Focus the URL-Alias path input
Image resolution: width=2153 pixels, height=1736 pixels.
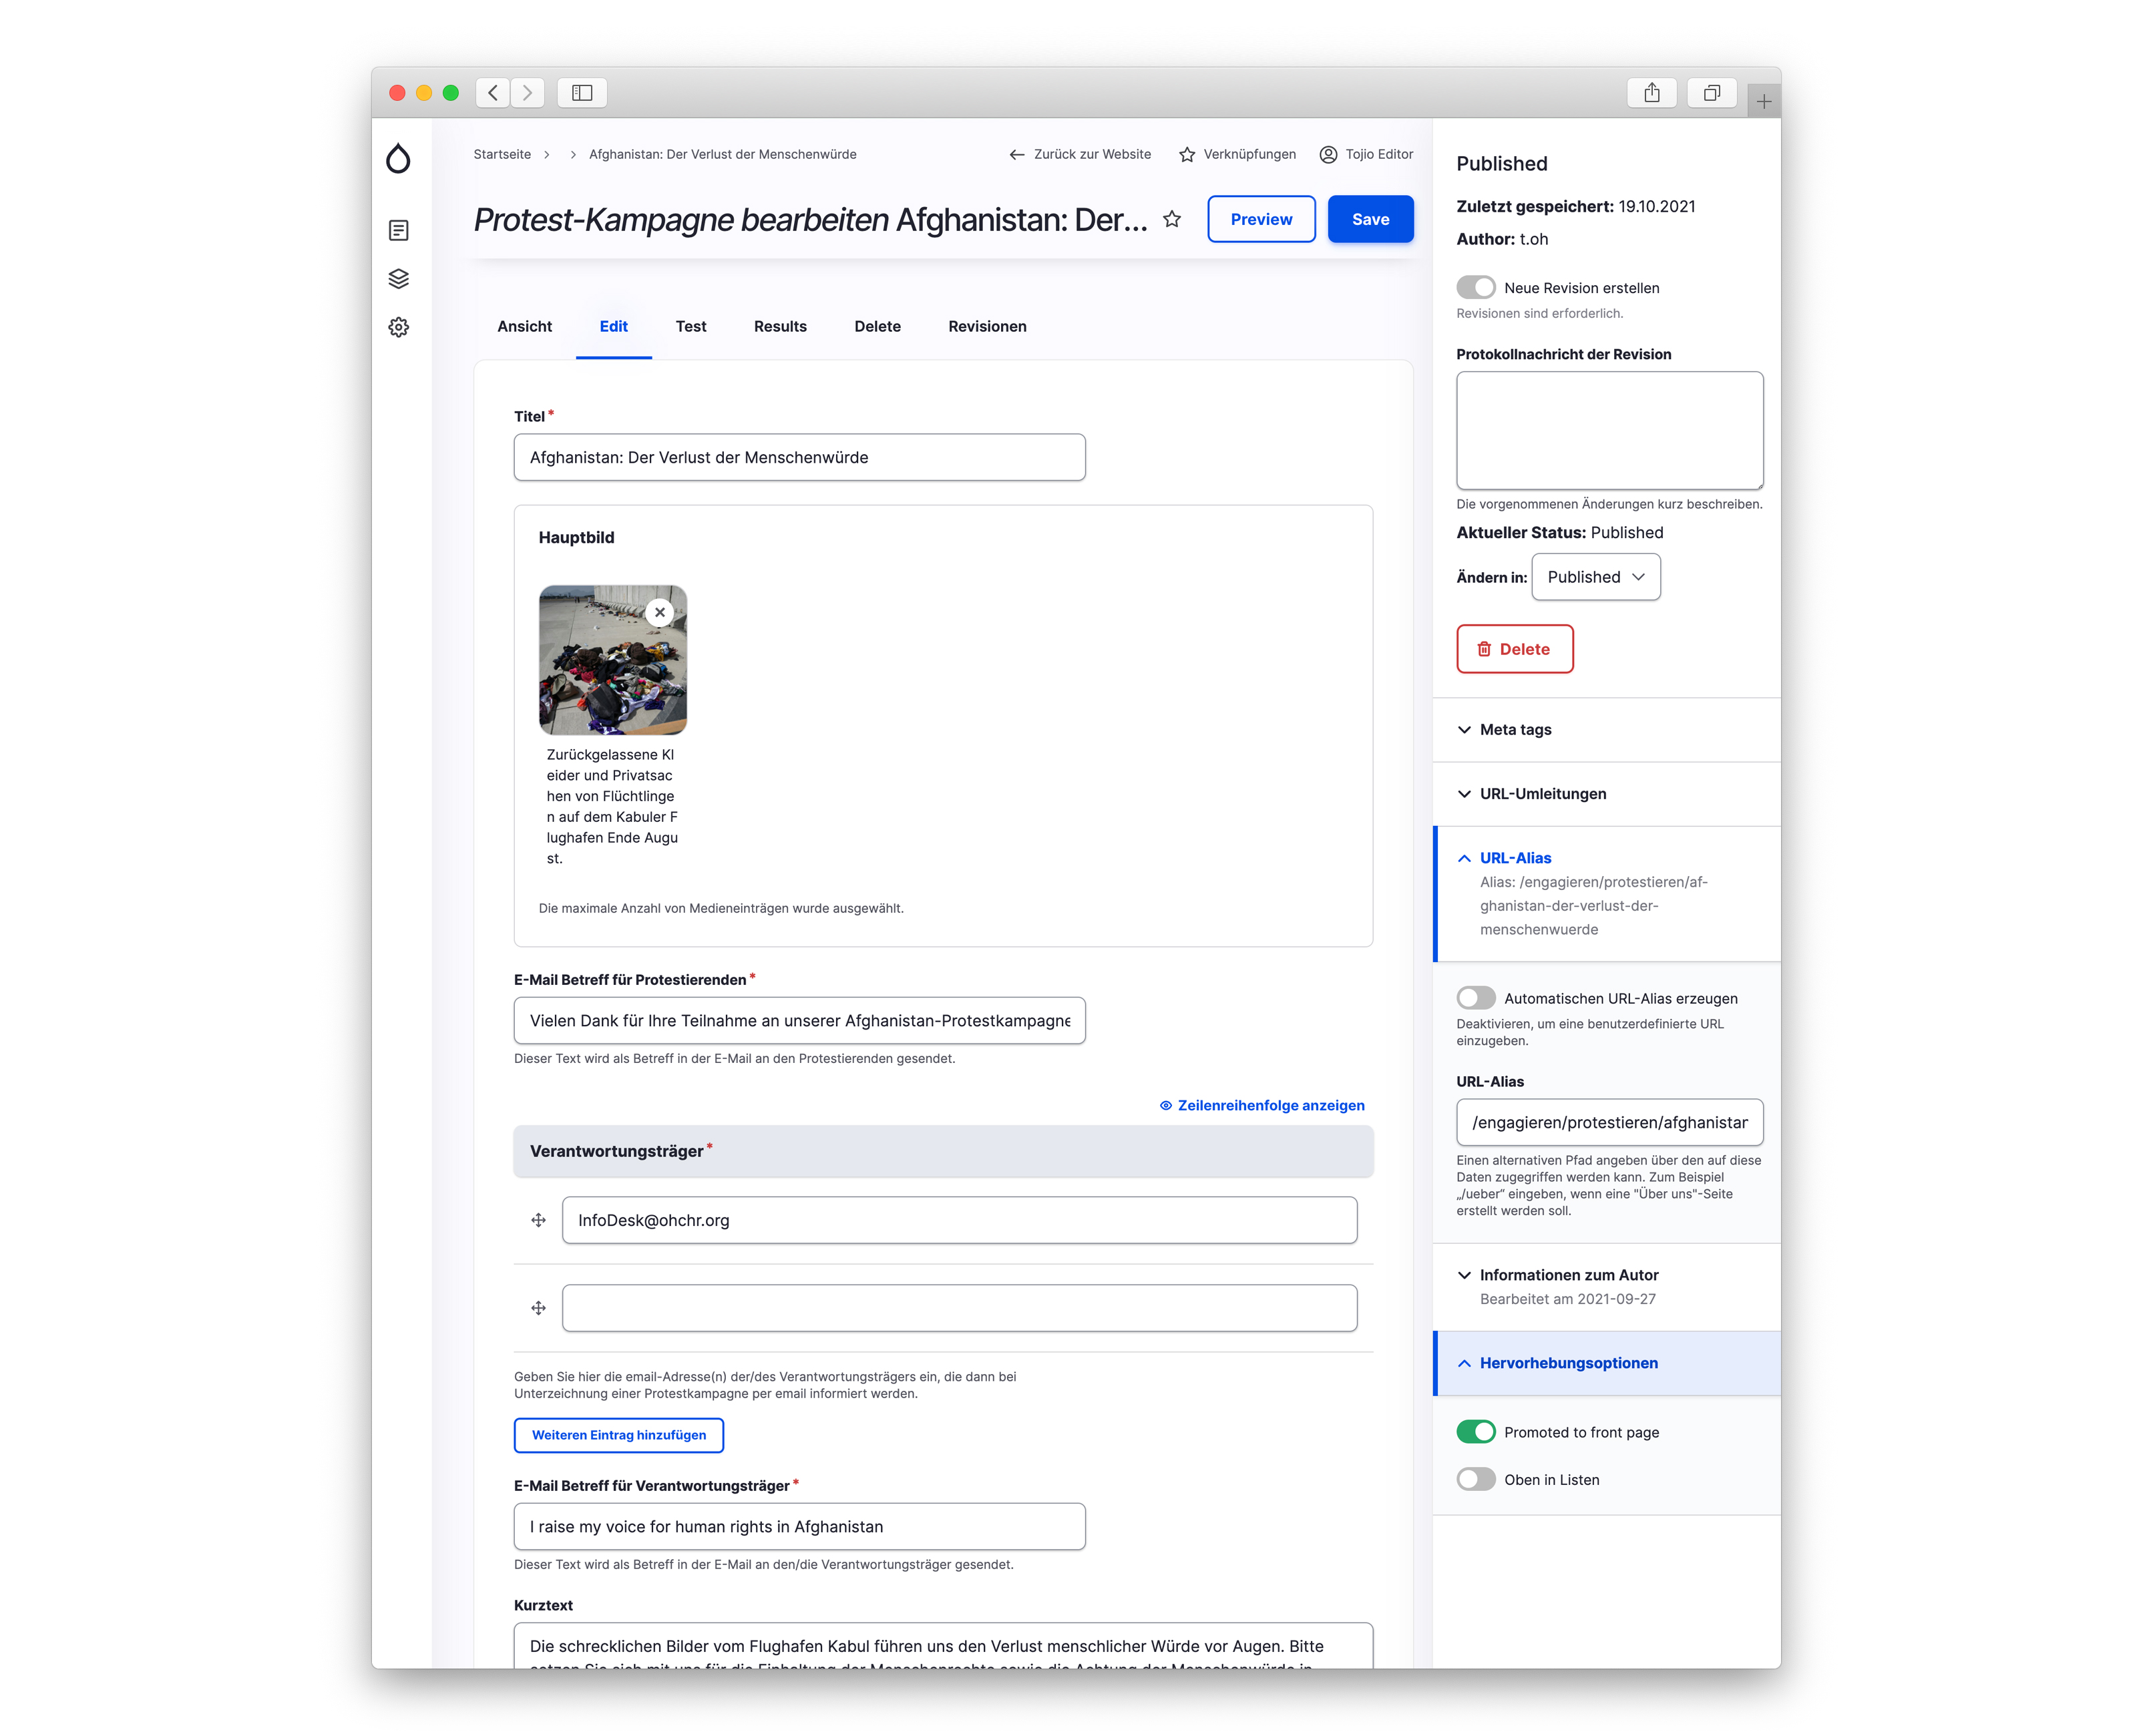point(1609,1122)
